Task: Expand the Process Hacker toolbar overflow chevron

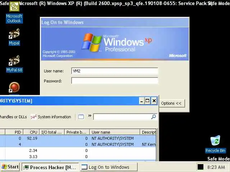Action: click(89, 116)
